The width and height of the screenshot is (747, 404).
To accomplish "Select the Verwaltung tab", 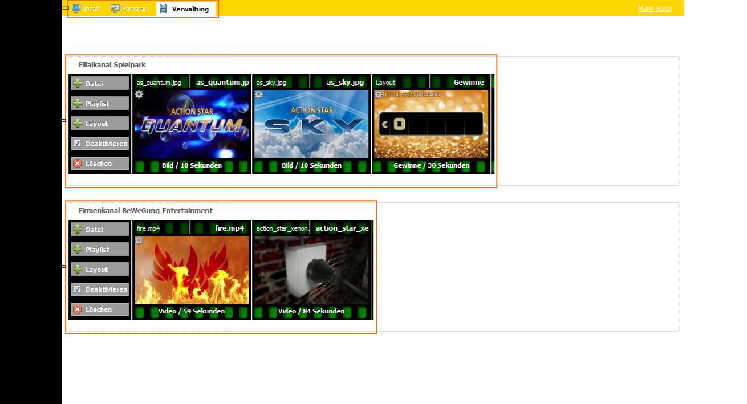I will 185,9.
